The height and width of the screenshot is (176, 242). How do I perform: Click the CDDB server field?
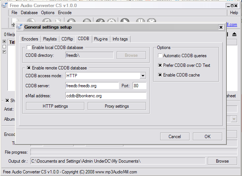tap(92, 86)
